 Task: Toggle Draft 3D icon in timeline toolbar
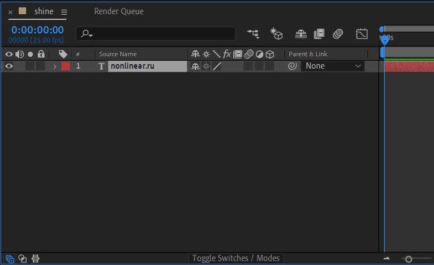[x=276, y=34]
